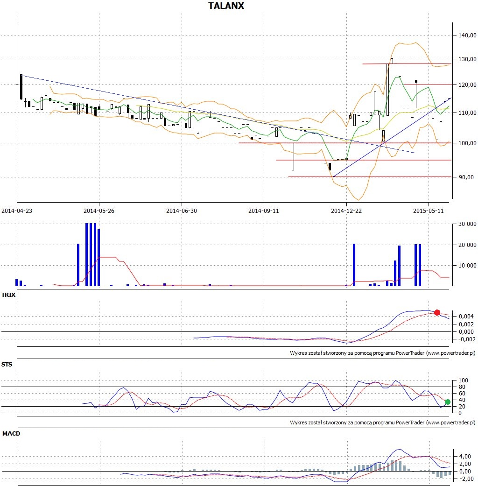Click the MACD indicator heading
Viewport: 478px width, 486px height.
(11, 434)
